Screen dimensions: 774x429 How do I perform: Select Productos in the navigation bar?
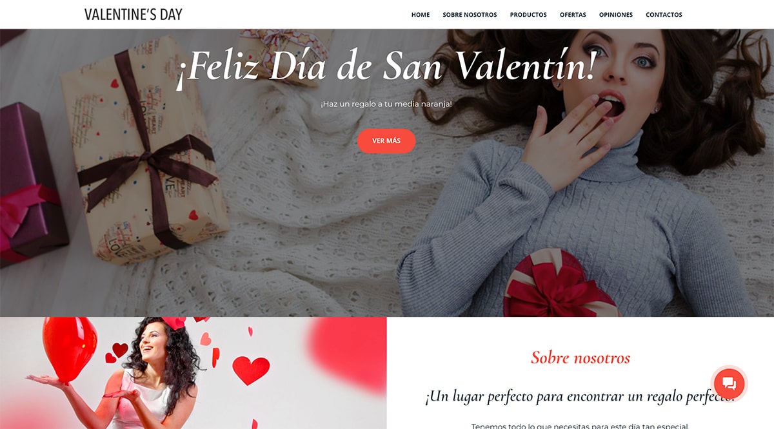pyautogui.click(x=528, y=15)
